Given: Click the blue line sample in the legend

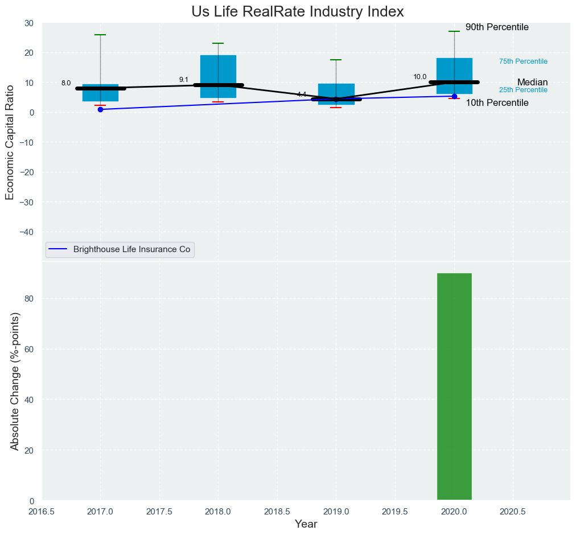Looking at the screenshot, I should (59, 250).
